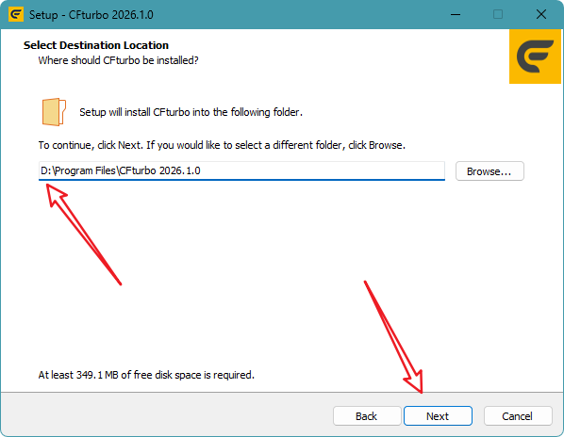
Task: Click the CFturbo icon in title bar
Action: [x=16, y=14]
